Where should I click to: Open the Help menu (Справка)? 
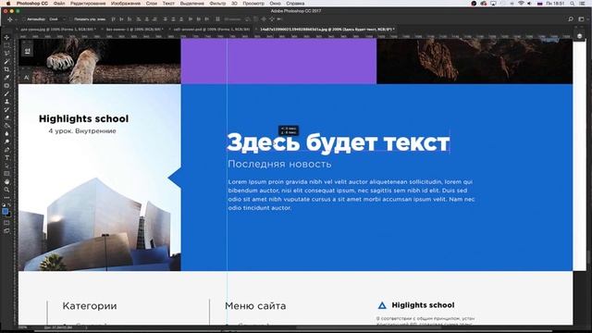[x=295, y=3]
